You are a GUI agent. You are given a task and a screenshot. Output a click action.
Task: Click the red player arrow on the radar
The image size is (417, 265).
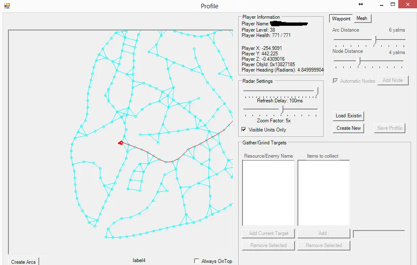(120, 143)
